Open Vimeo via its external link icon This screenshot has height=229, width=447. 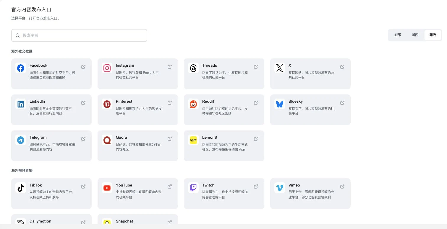pyautogui.click(x=342, y=187)
